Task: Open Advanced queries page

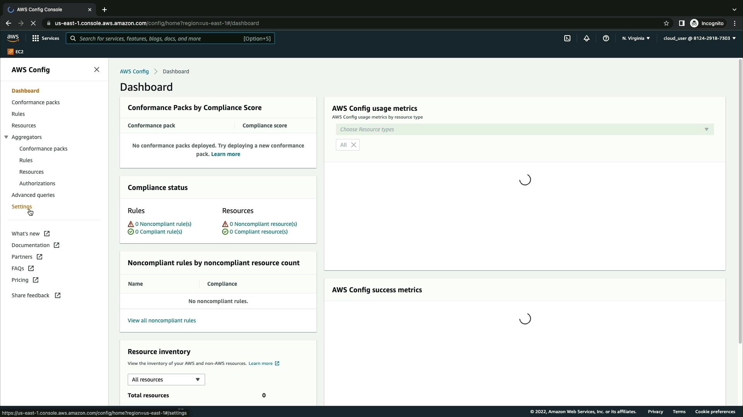Action: (33, 195)
